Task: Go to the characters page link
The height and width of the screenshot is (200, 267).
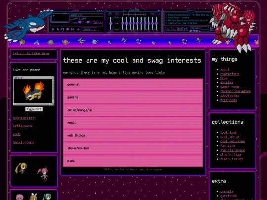Action: point(229,74)
